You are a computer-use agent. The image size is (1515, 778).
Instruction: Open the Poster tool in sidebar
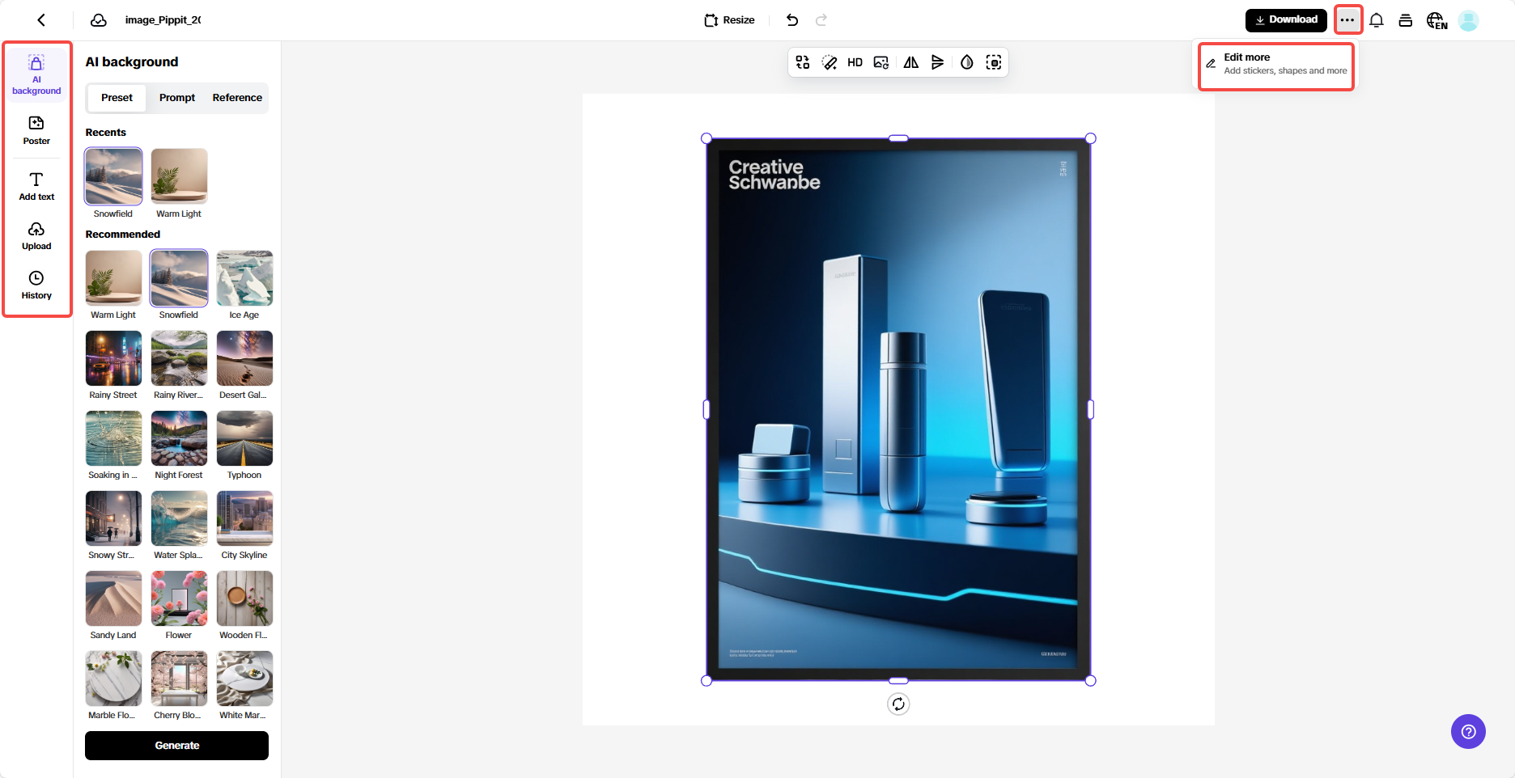tap(36, 130)
